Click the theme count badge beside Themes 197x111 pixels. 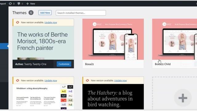coord(31,13)
